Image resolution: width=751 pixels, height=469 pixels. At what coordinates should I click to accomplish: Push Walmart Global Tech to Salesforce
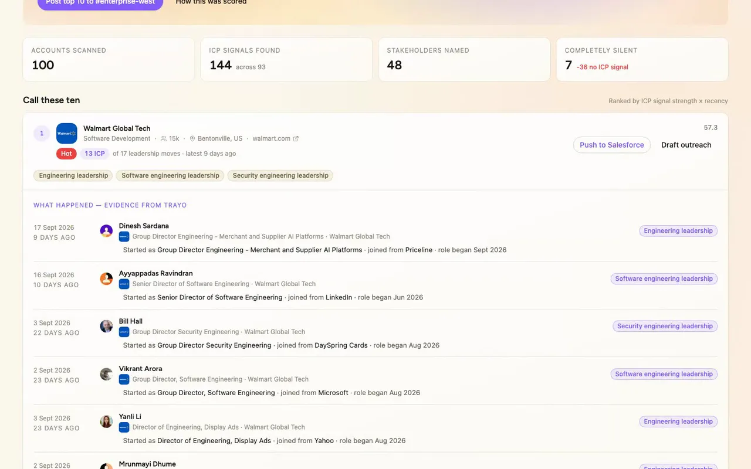[612, 145]
